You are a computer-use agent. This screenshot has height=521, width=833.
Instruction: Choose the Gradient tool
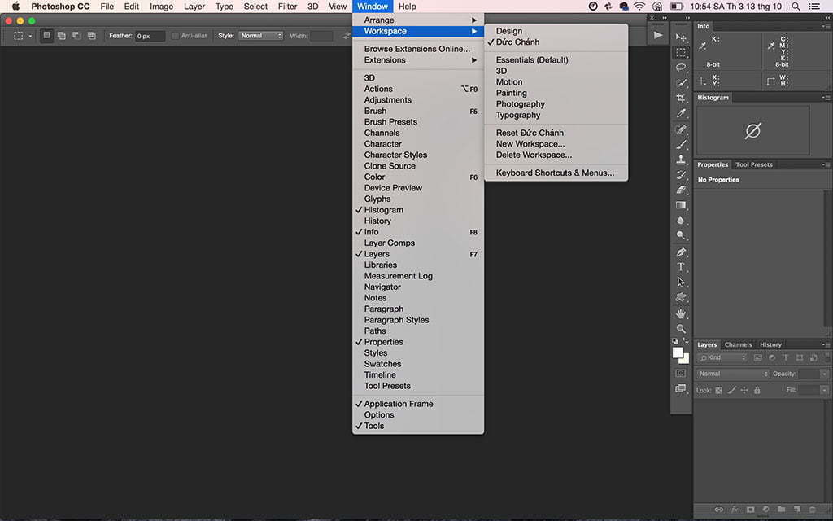click(x=681, y=205)
